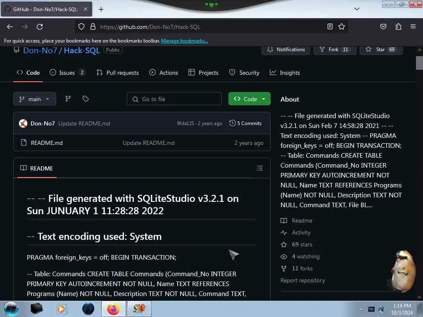Screen dimensions: 423x317
Task: Click Report repository link
Action: coord(303,280)
